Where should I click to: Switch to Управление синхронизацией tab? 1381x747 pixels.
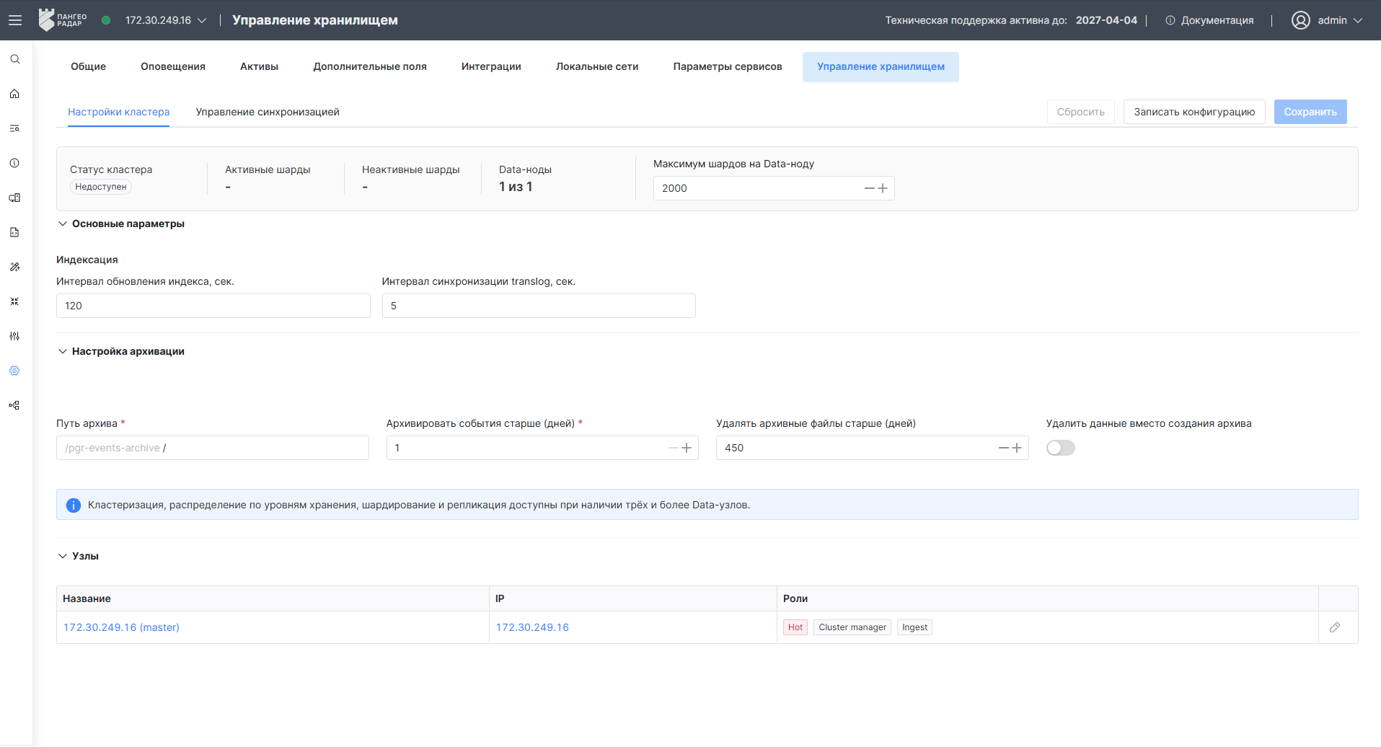pyautogui.click(x=268, y=112)
